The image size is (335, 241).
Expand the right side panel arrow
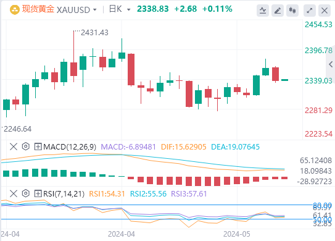coord(331,64)
